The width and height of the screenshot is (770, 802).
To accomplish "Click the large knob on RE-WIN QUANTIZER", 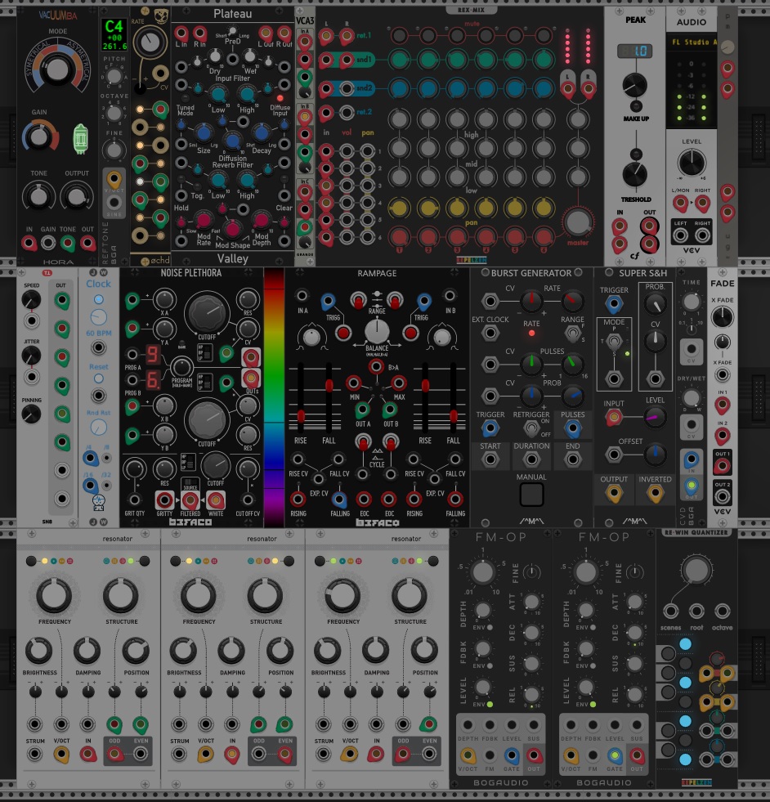I will (x=696, y=570).
